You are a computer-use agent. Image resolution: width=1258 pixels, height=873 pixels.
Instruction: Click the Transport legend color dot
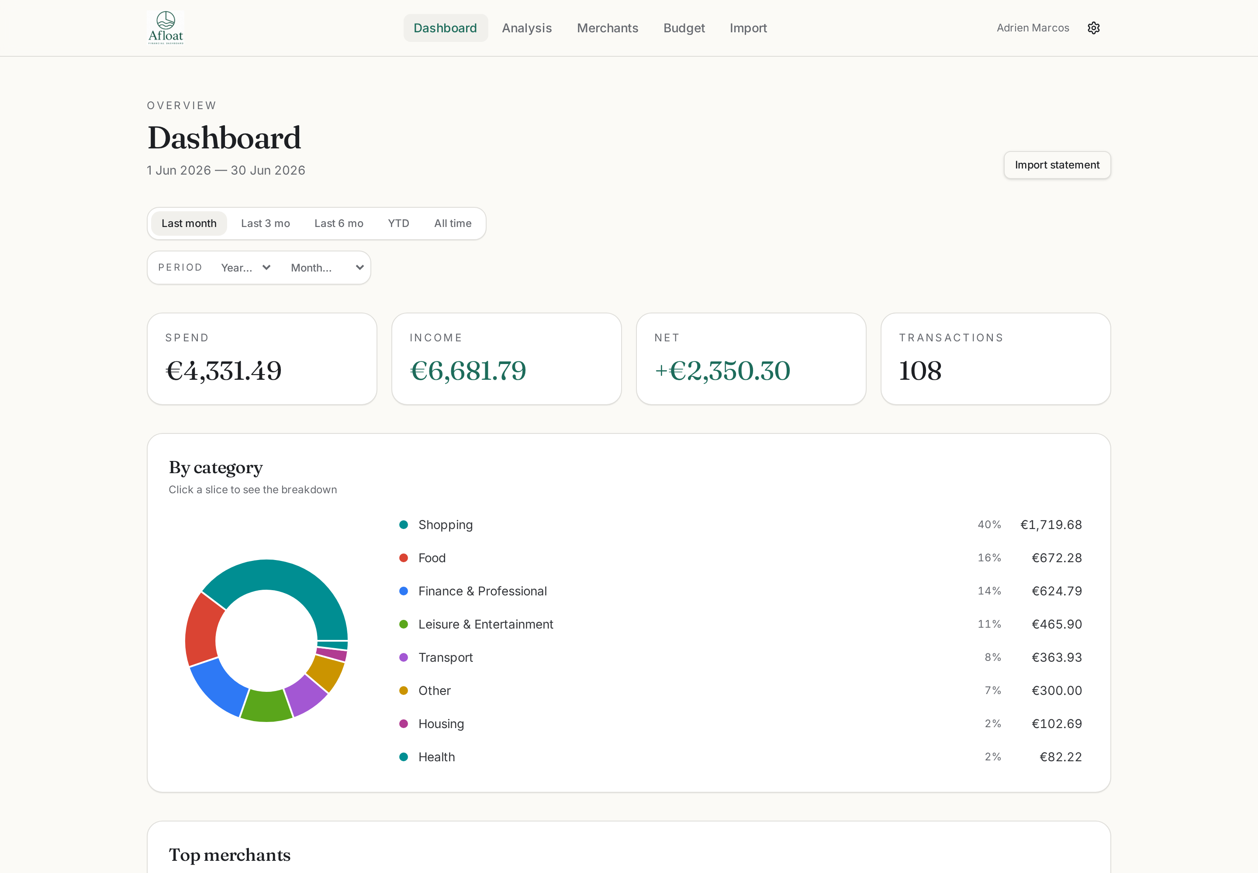coord(404,657)
